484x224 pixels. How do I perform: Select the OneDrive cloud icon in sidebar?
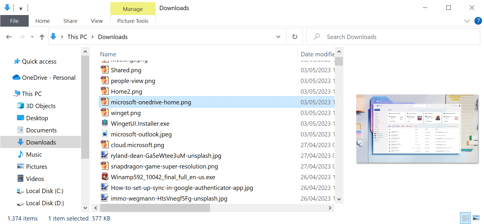click(x=17, y=77)
